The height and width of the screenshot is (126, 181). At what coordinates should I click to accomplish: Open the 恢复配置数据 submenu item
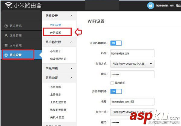(58, 110)
